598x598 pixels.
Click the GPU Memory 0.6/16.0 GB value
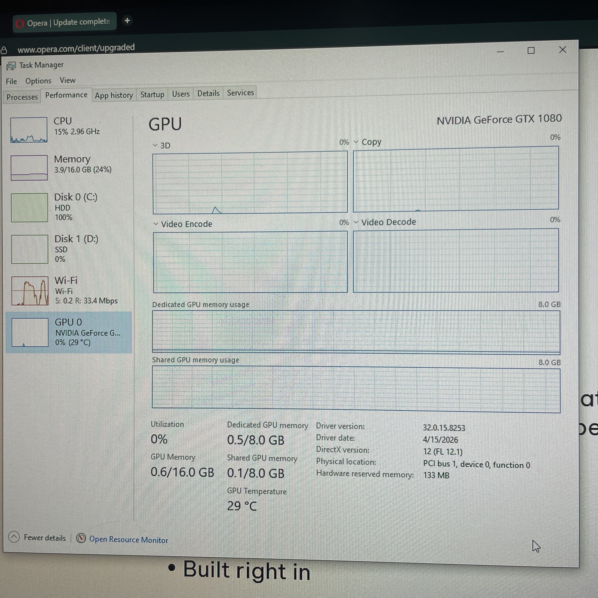click(182, 472)
